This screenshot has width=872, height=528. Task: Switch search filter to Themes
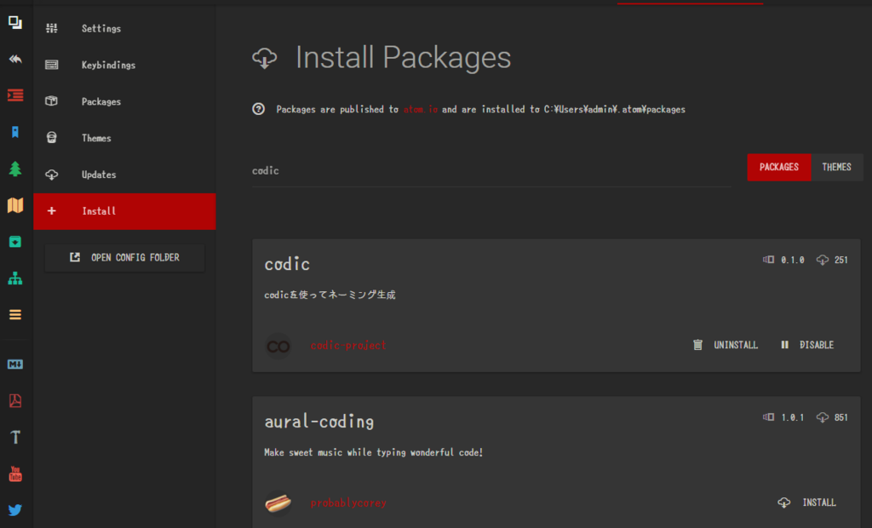point(836,167)
